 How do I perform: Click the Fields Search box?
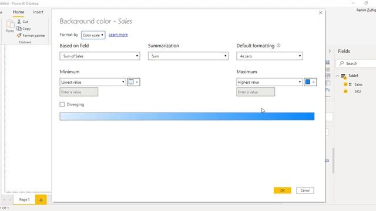[357, 63]
